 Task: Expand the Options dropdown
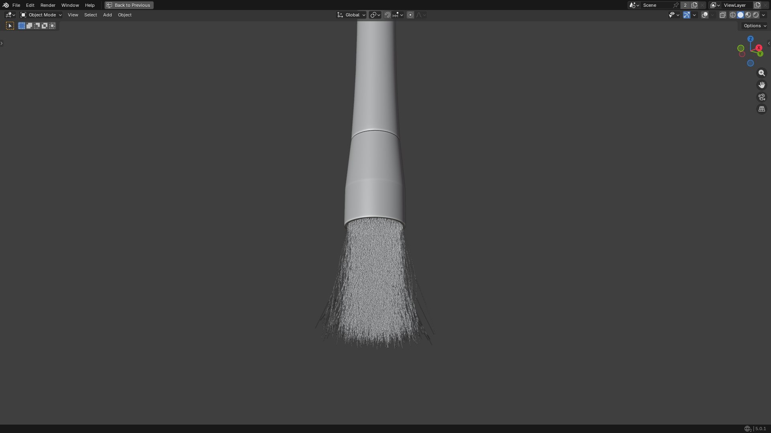coord(755,26)
